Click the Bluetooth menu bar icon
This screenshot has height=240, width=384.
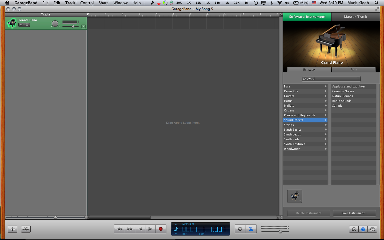click(x=271, y=3)
